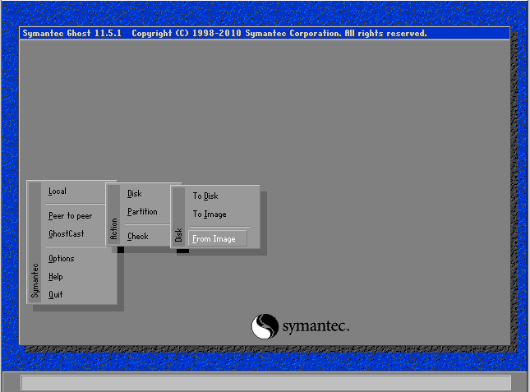Select the Peer to peer option
Viewport: 530px width, 392px height.
70,216
